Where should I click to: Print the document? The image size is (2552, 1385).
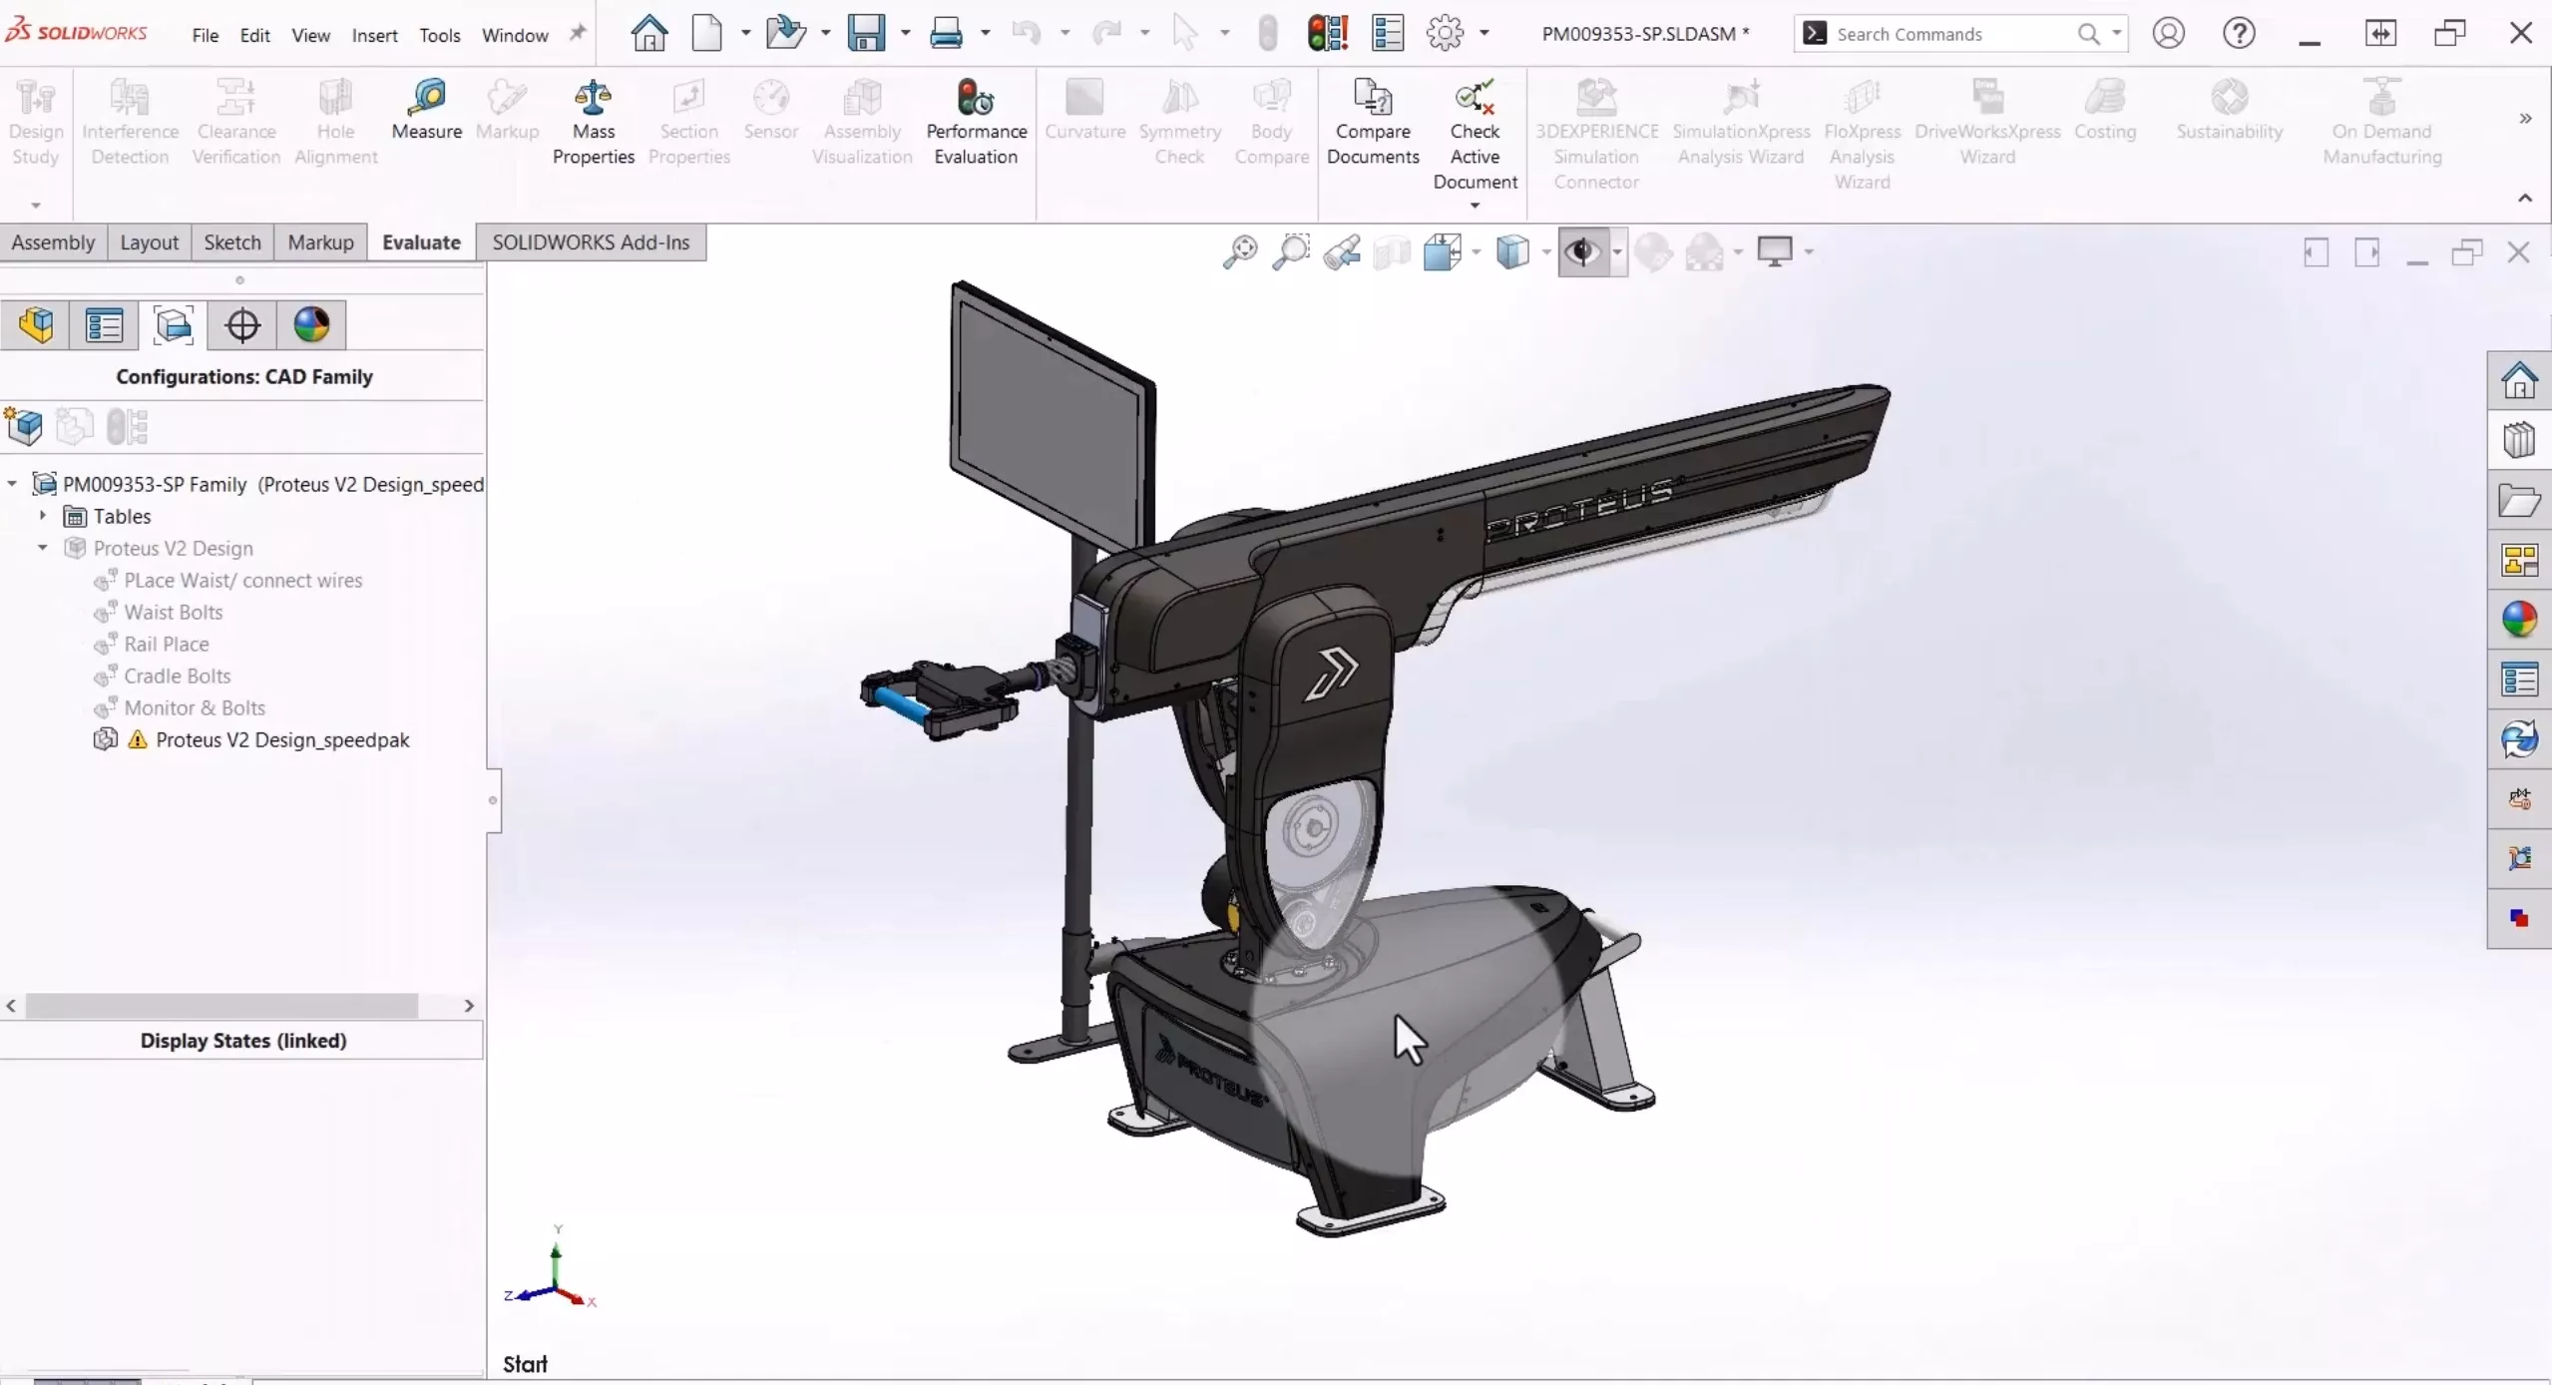[945, 33]
